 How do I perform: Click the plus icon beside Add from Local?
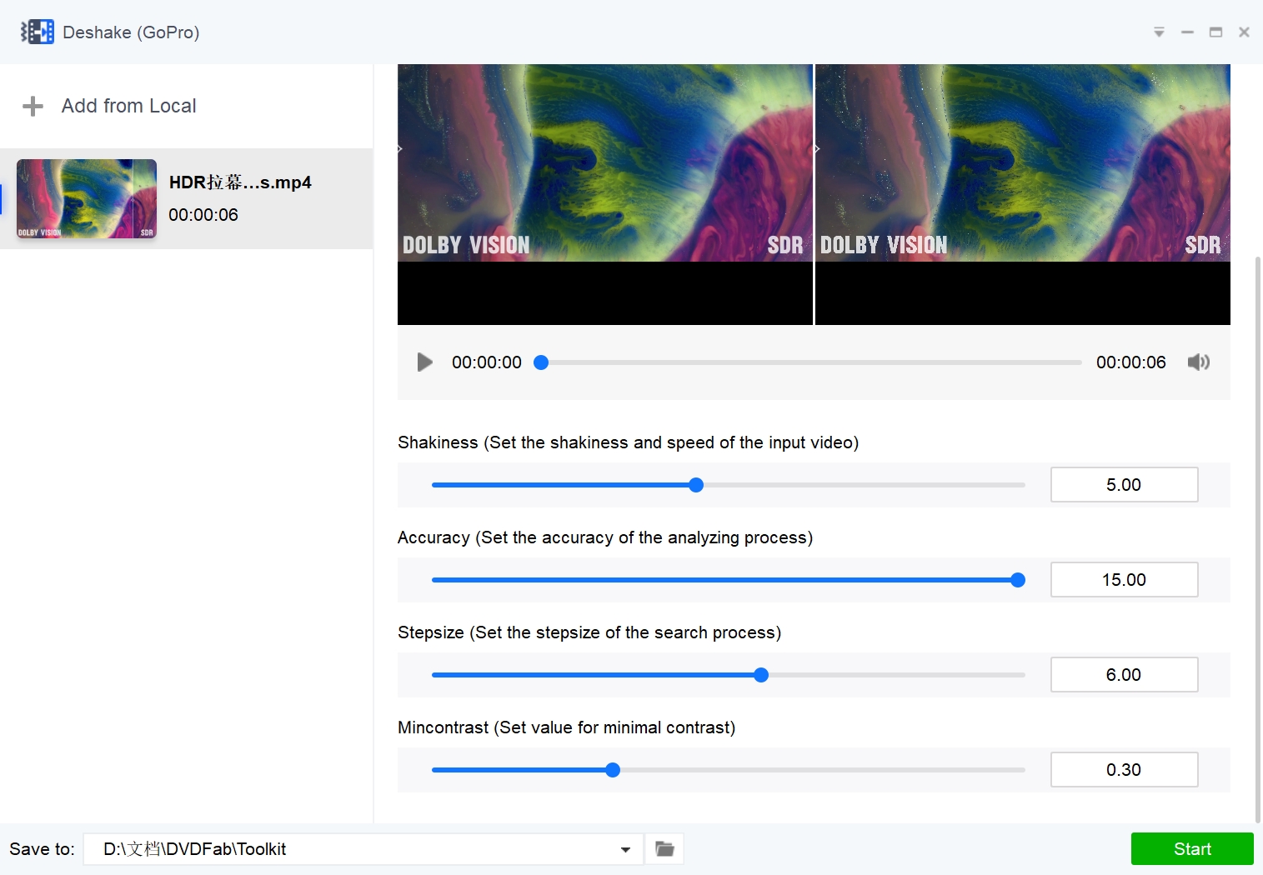pyautogui.click(x=33, y=106)
